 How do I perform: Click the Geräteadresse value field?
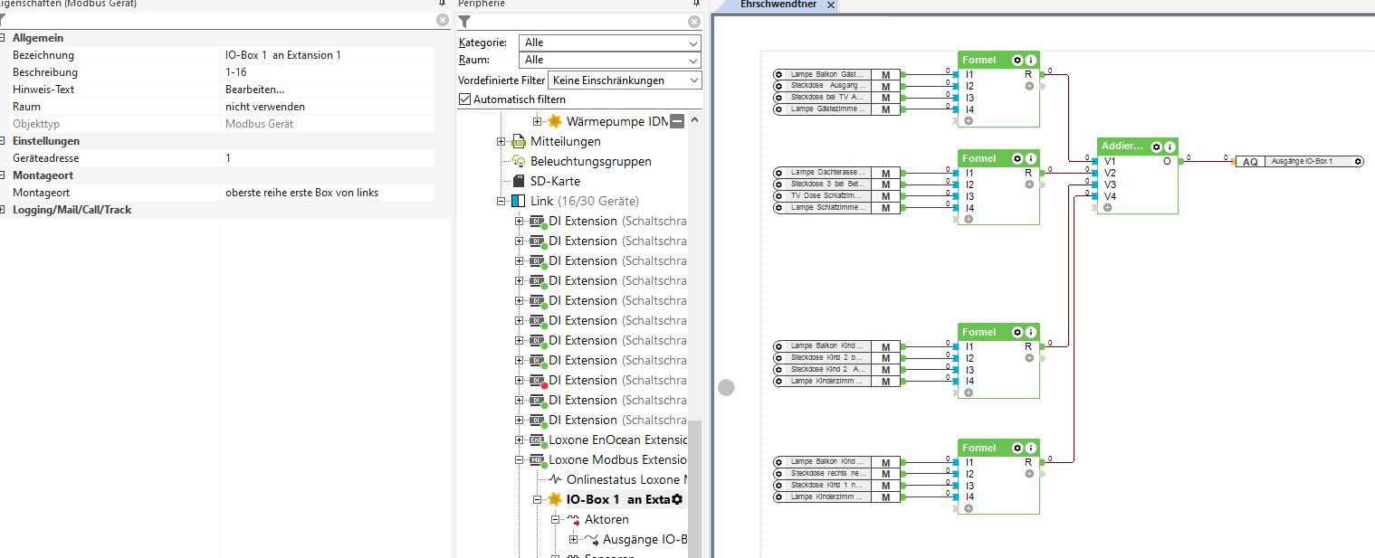(x=329, y=158)
